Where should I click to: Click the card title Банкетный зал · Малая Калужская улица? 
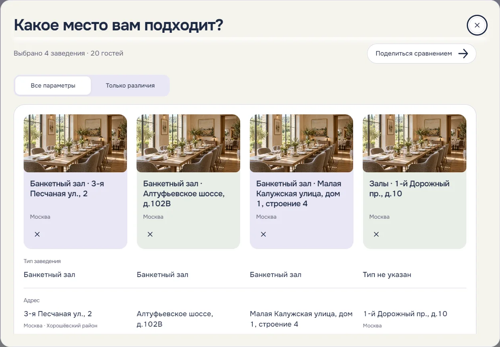tap(299, 193)
